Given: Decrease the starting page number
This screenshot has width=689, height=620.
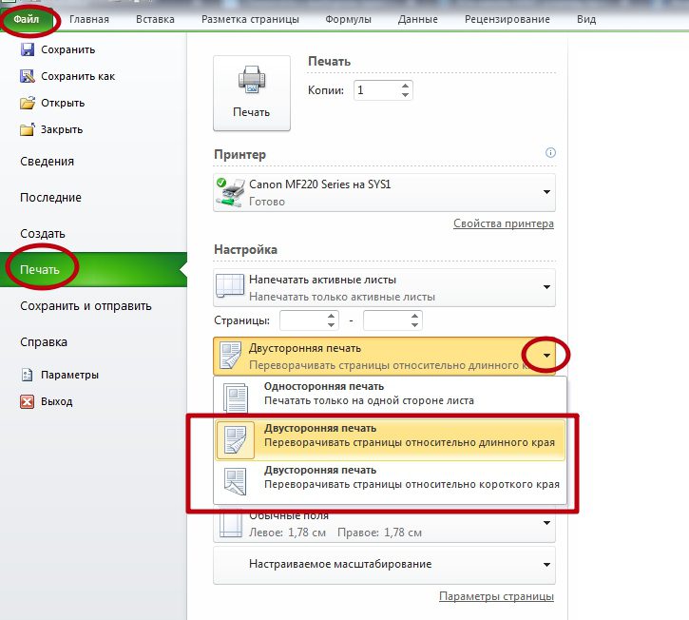Looking at the screenshot, I should point(331,325).
